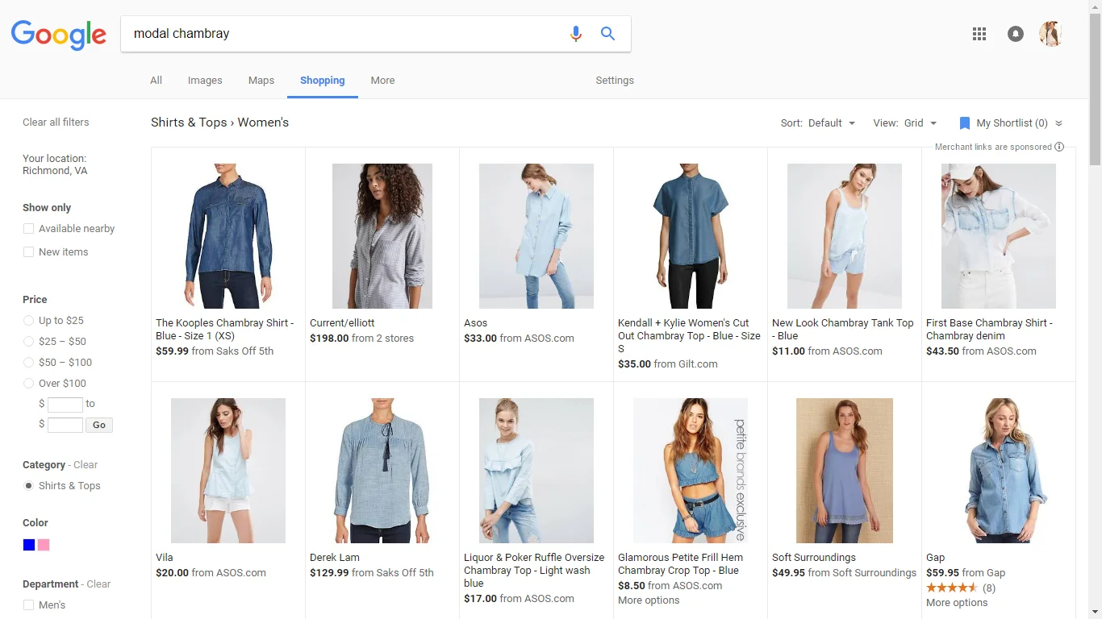Check the New items box
Image resolution: width=1102 pixels, height=619 pixels.
click(x=29, y=252)
